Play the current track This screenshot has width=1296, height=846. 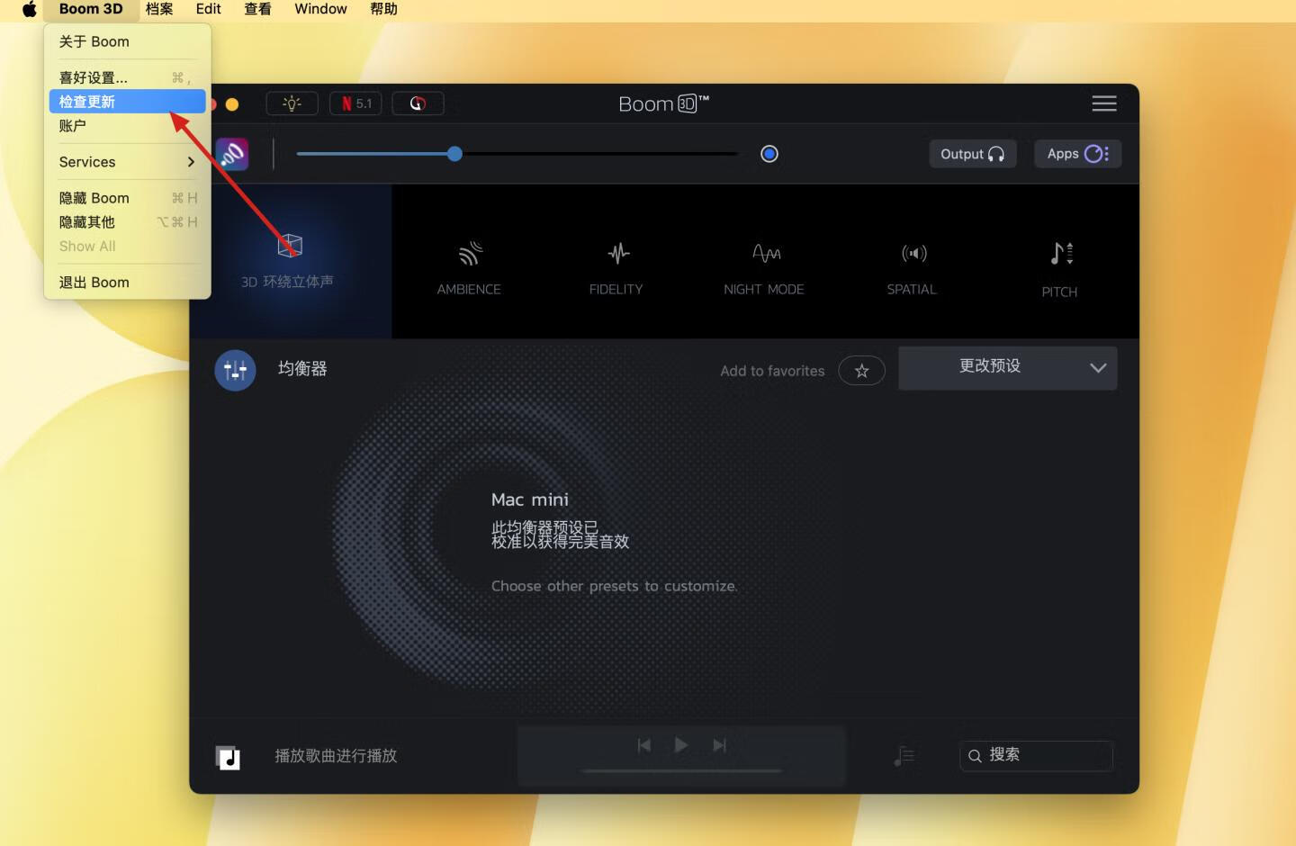(681, 745)
